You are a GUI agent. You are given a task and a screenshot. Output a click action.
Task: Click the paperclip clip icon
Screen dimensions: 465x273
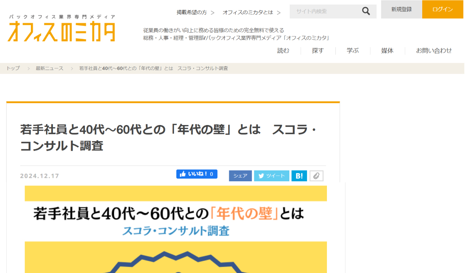tap(316, 176)
